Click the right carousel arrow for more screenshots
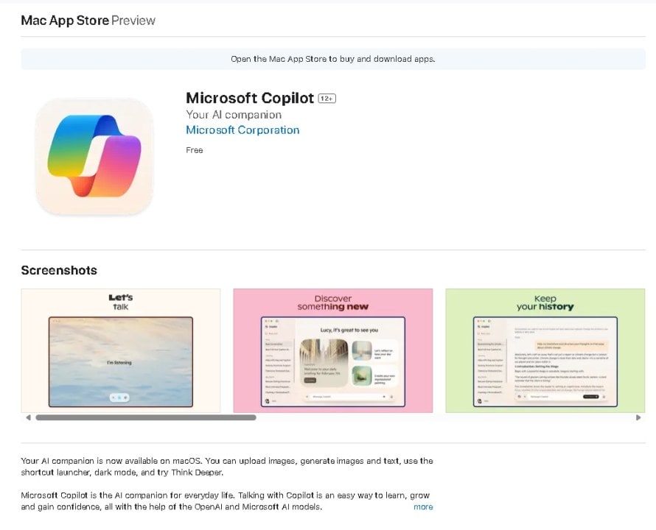Screen dimensions: 656x530 pos(639,417)
